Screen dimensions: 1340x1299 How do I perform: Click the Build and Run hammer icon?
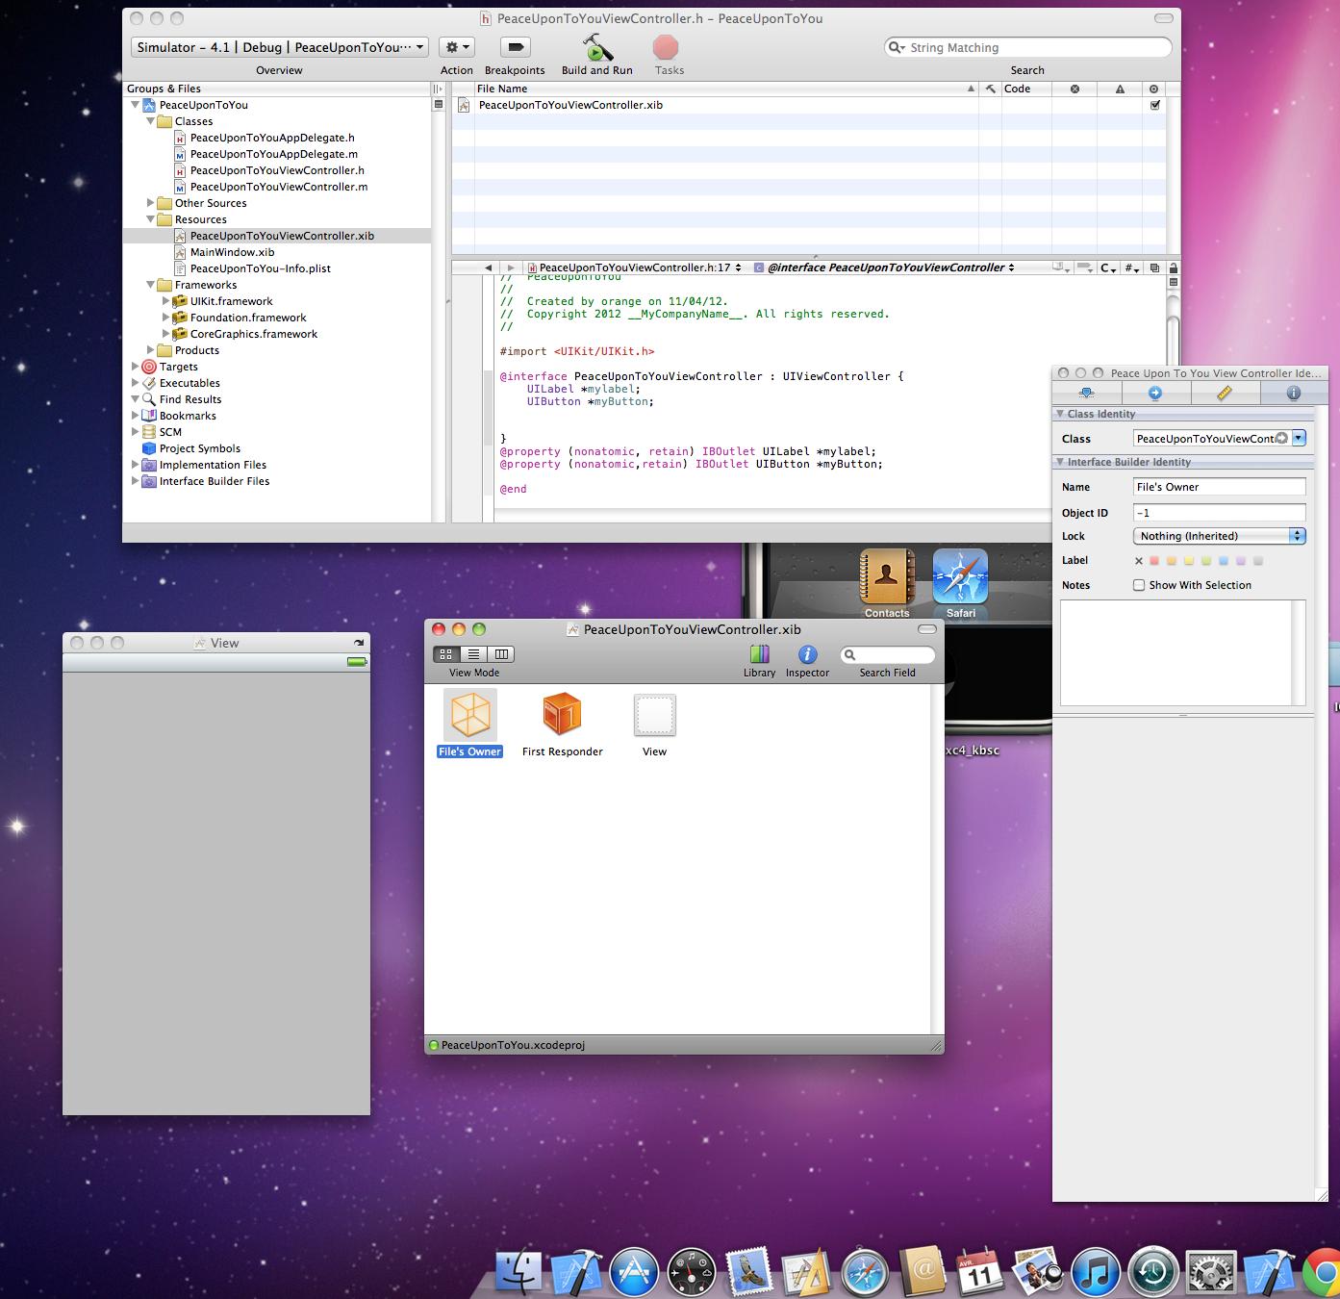tap(597, 47)
